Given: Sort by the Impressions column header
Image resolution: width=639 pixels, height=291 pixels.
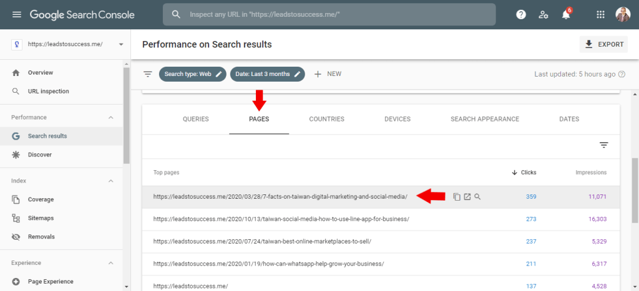Looking at the screenshot, I should click(591, 173).
